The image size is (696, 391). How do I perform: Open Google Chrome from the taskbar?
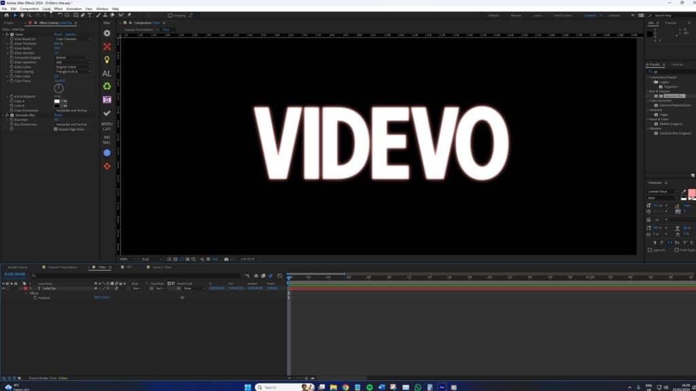click(x=345, y=387)
